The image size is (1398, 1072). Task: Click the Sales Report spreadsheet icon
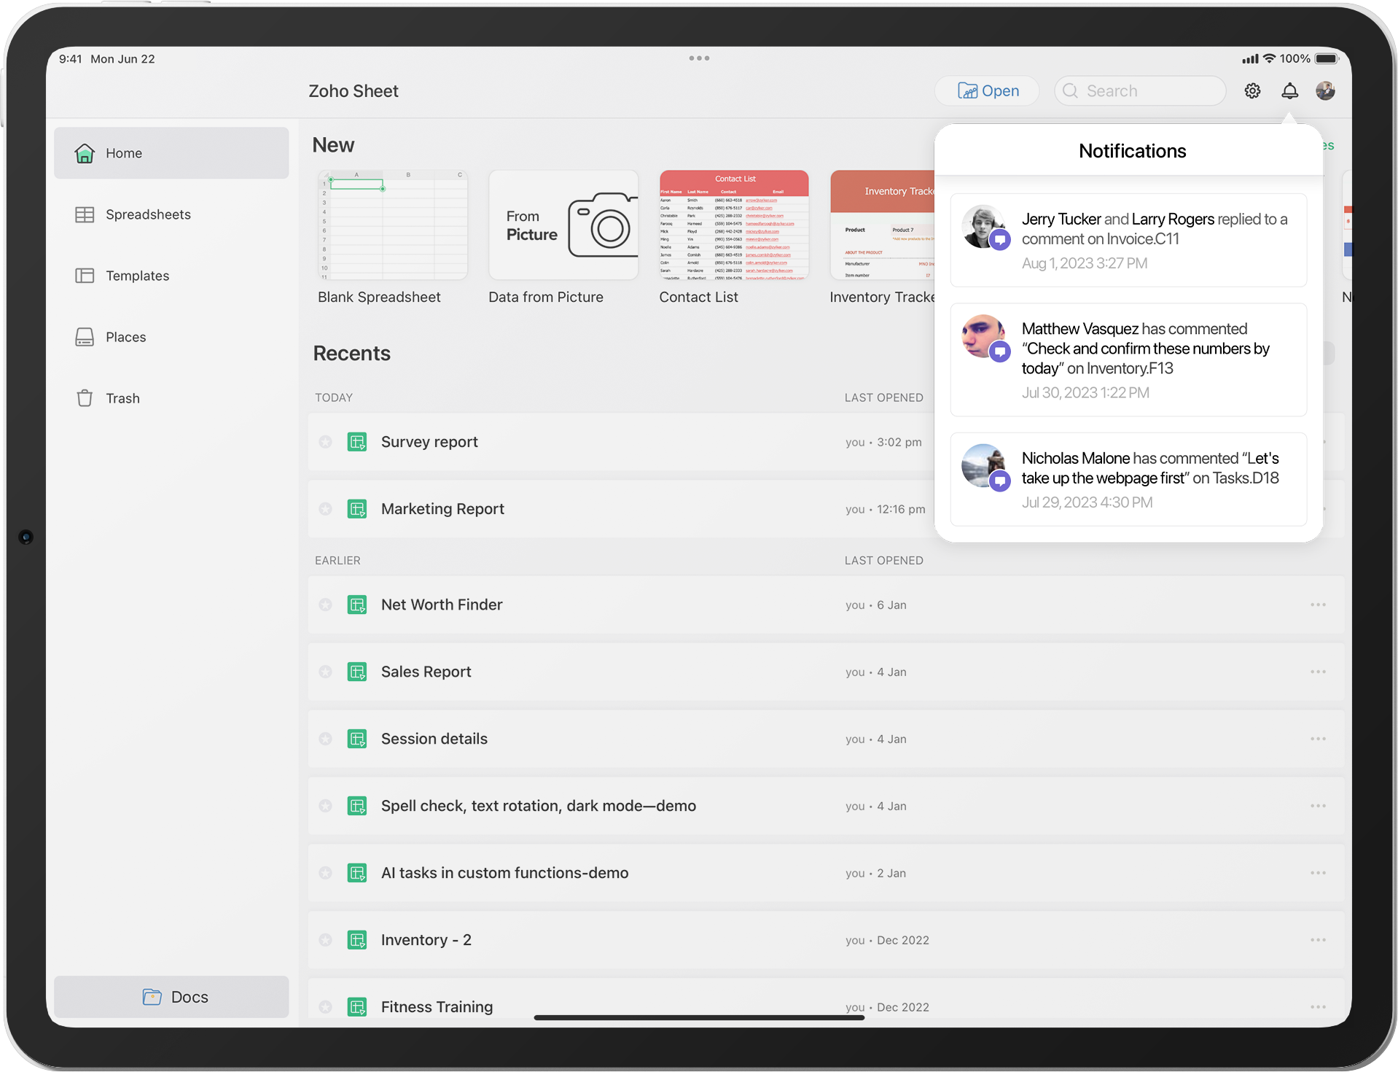(357, 672)
